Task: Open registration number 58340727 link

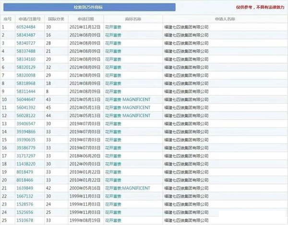Action: point(26,43)
